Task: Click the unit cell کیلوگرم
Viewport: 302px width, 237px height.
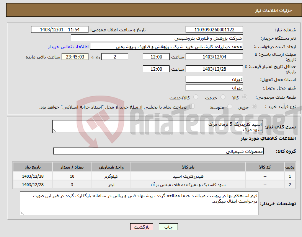Action: click(x=111, y=176)
